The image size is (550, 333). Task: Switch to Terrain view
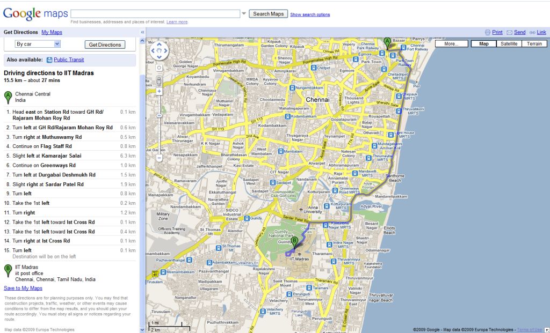tap(534, 44)
